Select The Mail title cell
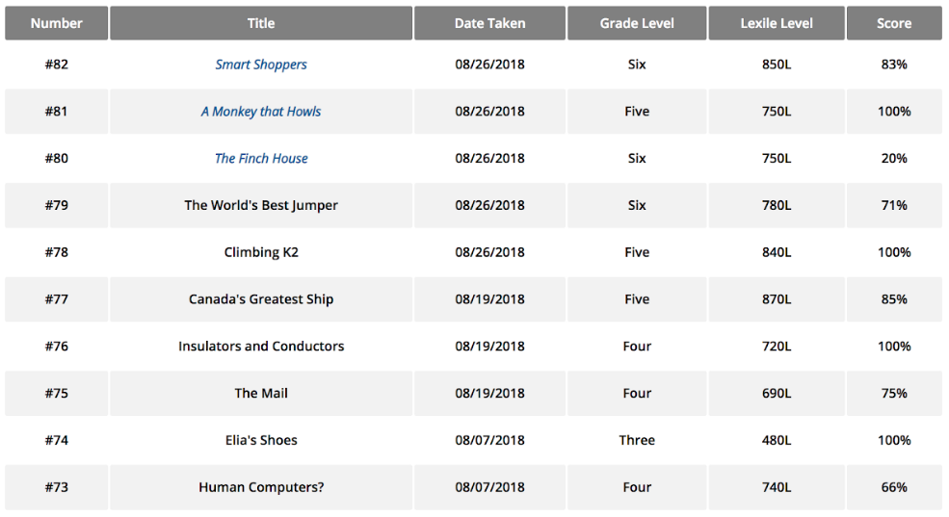Viewport: 949px width, 517px height. coord(261,393)
